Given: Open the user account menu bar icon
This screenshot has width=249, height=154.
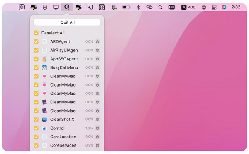Looking at the screenshot, I should click(204, 7).
